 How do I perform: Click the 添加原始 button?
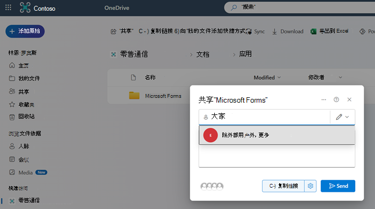pos(25,31)
